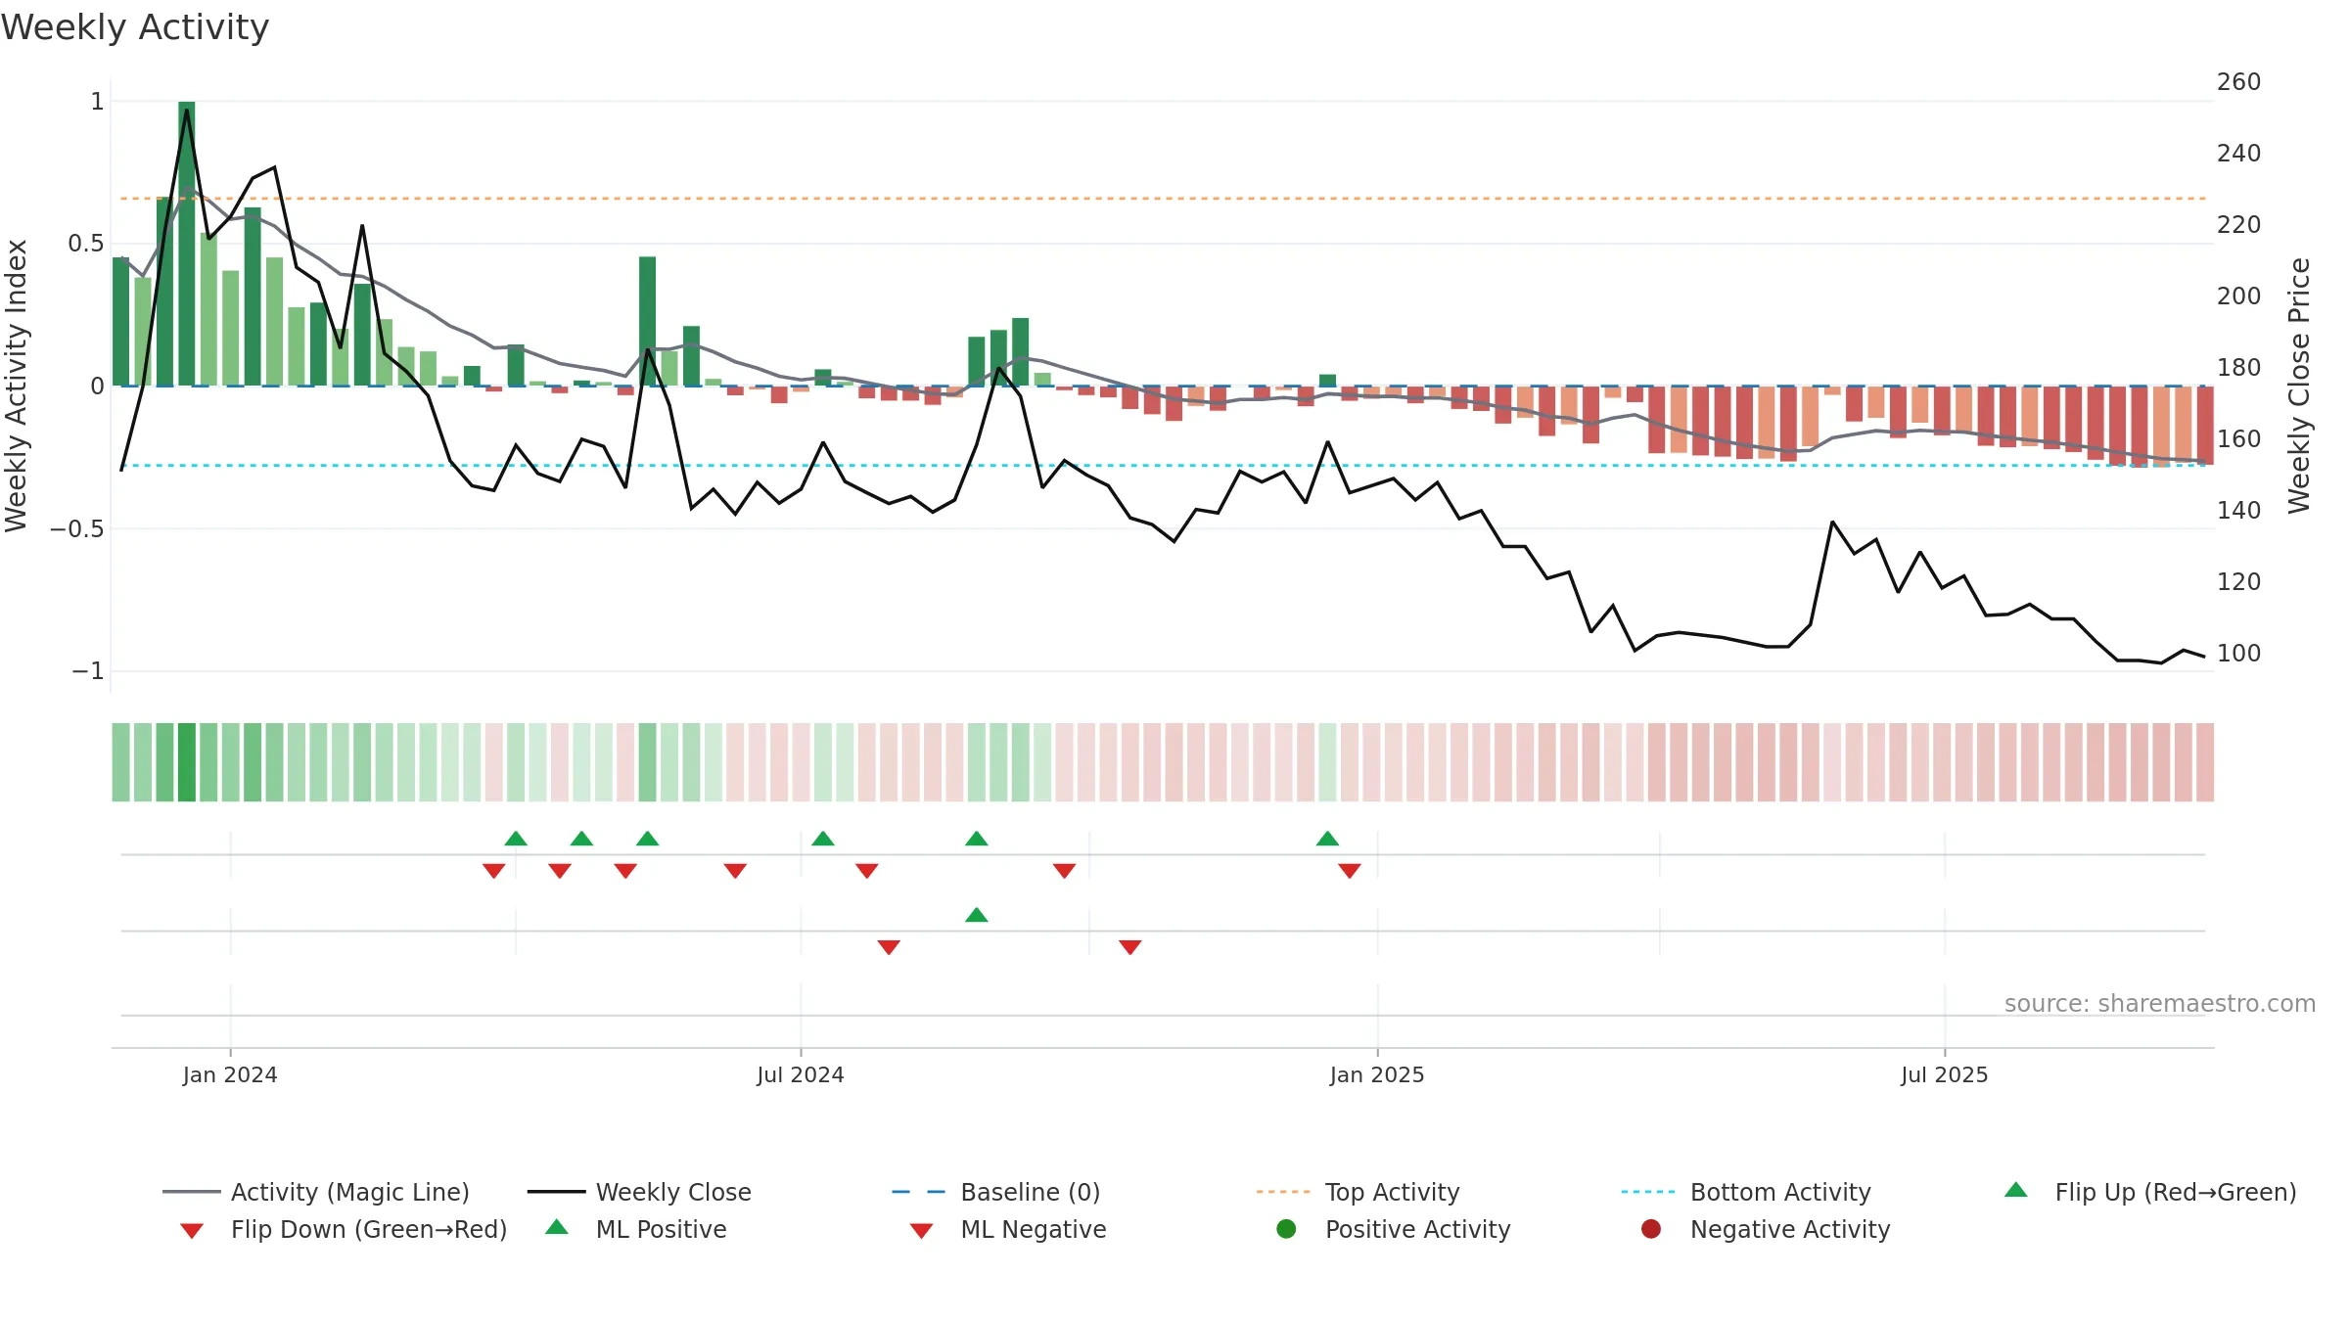Click the Jul 2024 x-axis label

[x=800, y=1074]
